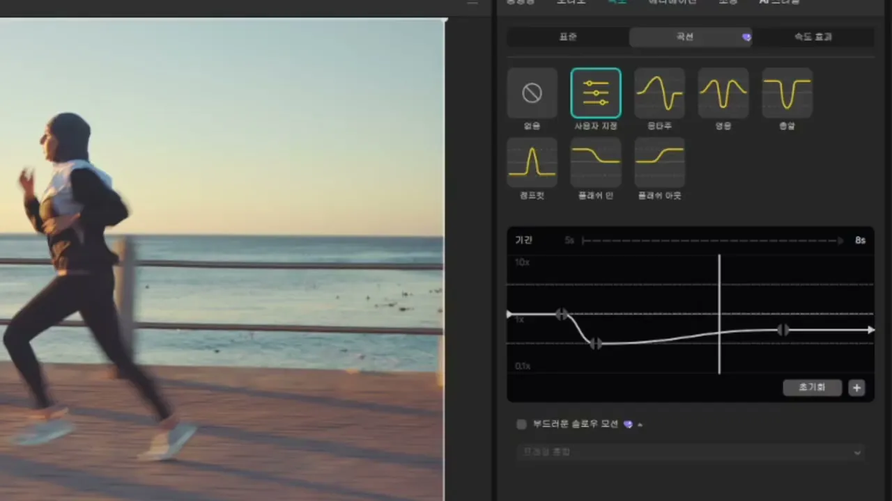This screenshot has width=892, height=501.
Task: Click the plus icon to add a speed point
Action: (856, 388)
